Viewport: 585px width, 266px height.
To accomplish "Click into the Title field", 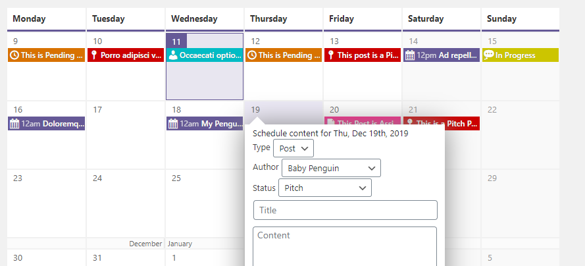I will click(345, 210).
